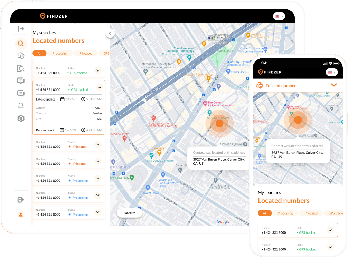The height and width of the screenshot is (257, 348).
Task: Click the Medical Plaza hospital map pin
Action: (x=125, y=139)
